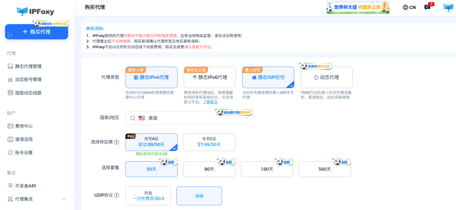Click the globe language icon
Image resolution: width=456 pixels, height=210 pixels.
405,8
